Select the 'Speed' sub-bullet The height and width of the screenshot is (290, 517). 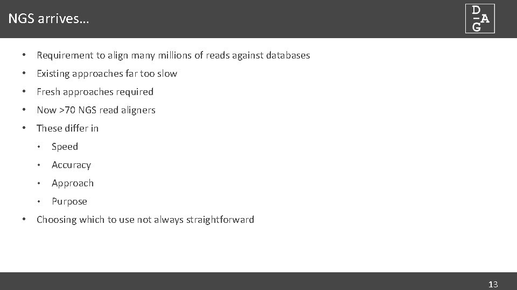(65, 147)
